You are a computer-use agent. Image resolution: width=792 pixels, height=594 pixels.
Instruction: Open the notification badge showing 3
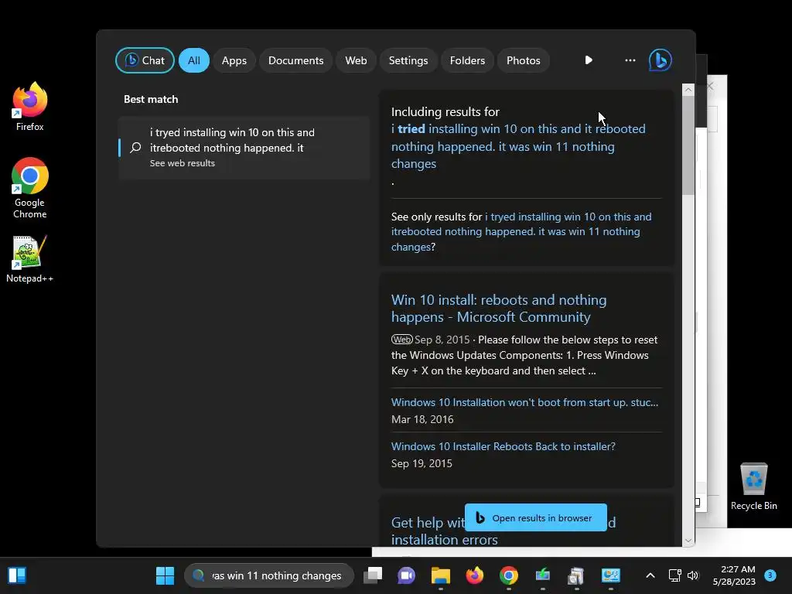pos(770,575)
